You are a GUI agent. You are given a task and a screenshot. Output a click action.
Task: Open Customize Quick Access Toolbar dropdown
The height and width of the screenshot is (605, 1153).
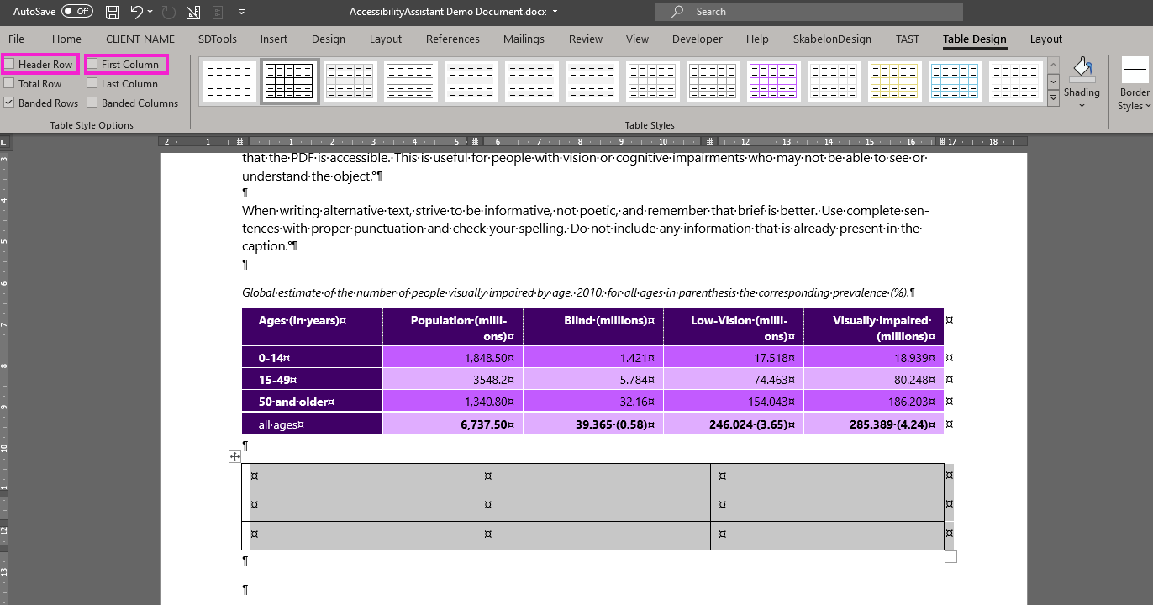[242, 12]
